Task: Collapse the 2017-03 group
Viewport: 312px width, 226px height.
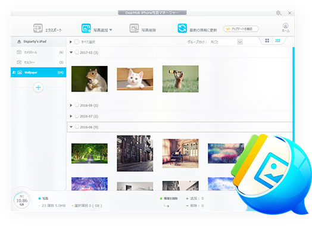Action: tap(71, 52)
